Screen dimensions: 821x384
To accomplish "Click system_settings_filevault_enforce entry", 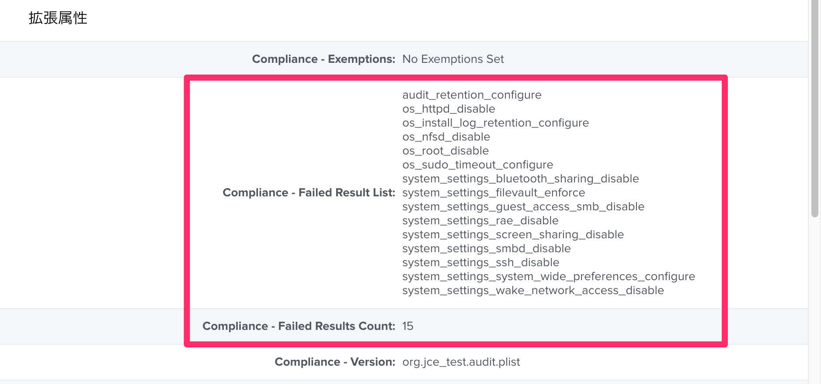I will (494, 193).
